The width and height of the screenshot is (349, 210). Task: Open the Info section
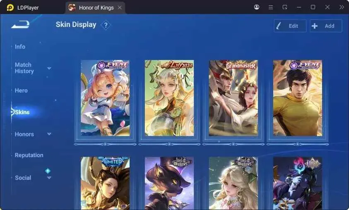point(20,47)
